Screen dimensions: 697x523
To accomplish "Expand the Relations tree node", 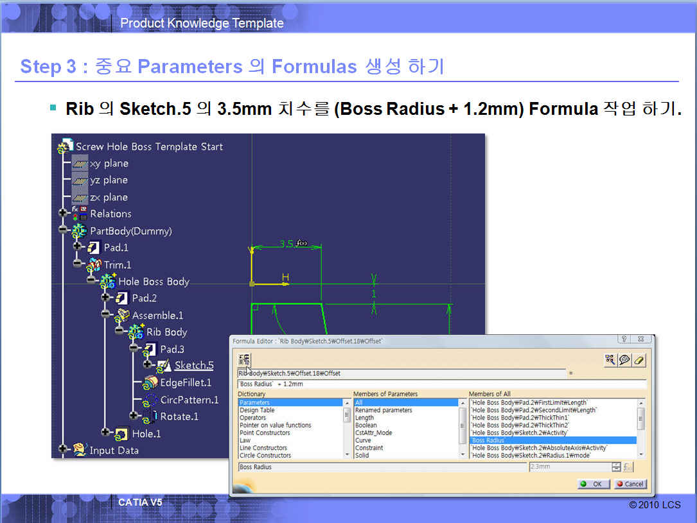I will 63,214.
